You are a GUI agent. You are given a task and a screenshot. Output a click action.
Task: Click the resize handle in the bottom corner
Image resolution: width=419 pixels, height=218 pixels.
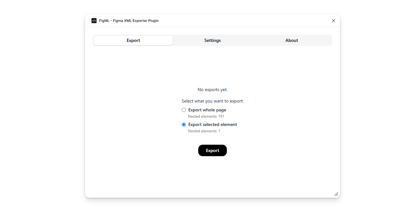pos(336,194)
